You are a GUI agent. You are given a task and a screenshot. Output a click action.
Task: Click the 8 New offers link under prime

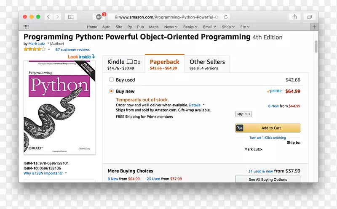tap(273, 106)
